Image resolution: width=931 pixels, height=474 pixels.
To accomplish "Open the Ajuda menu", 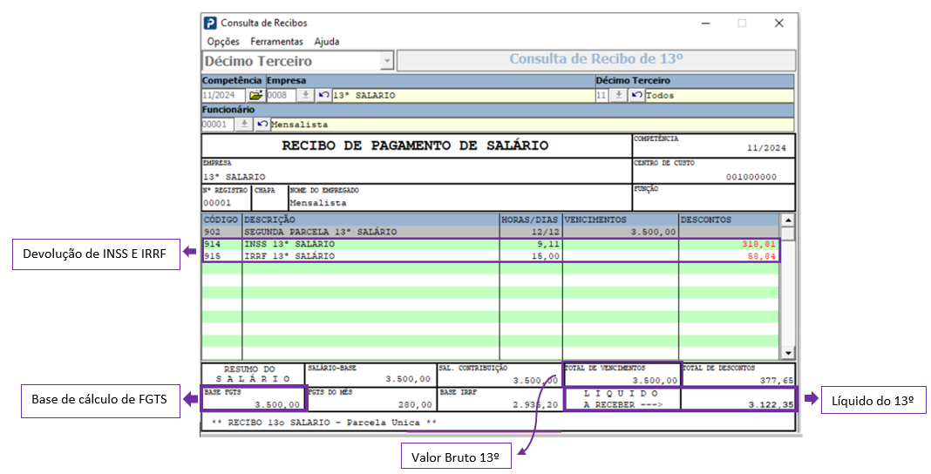I will coord(327,42).
